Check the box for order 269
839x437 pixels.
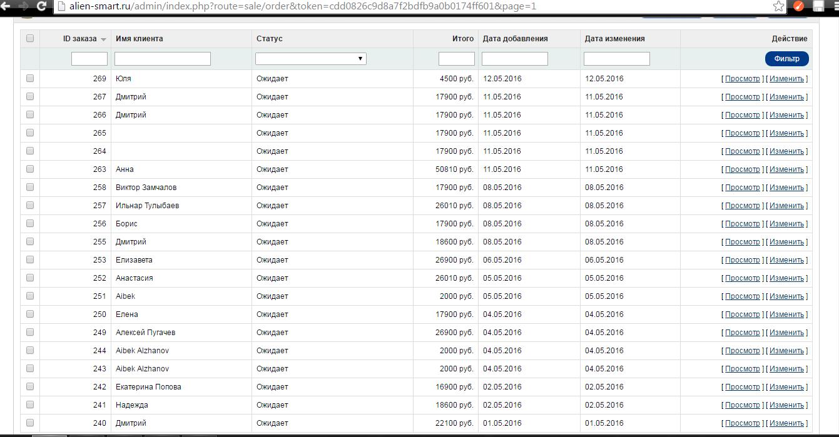30,79
